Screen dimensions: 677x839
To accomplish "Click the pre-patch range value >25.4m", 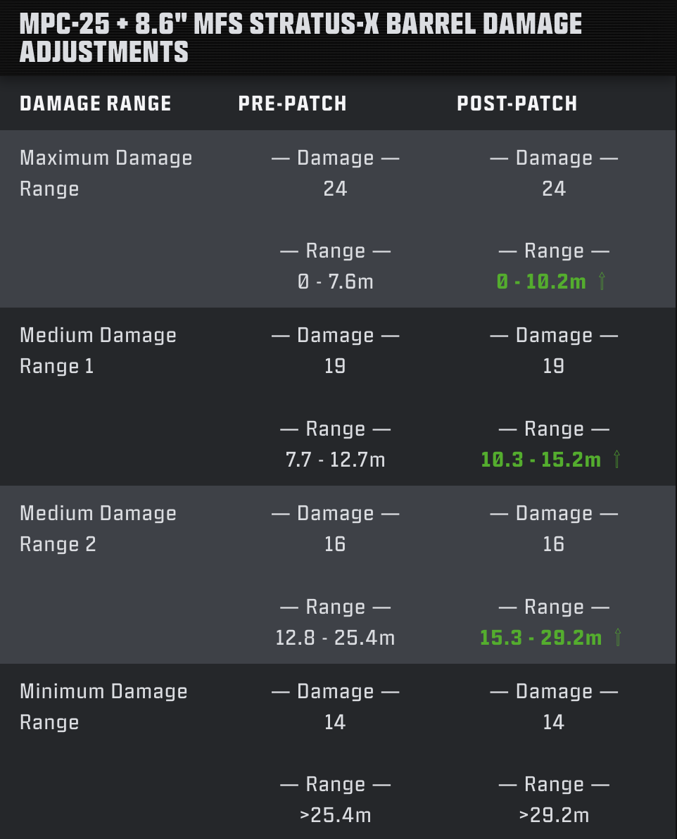I will (x=335, y=816).
